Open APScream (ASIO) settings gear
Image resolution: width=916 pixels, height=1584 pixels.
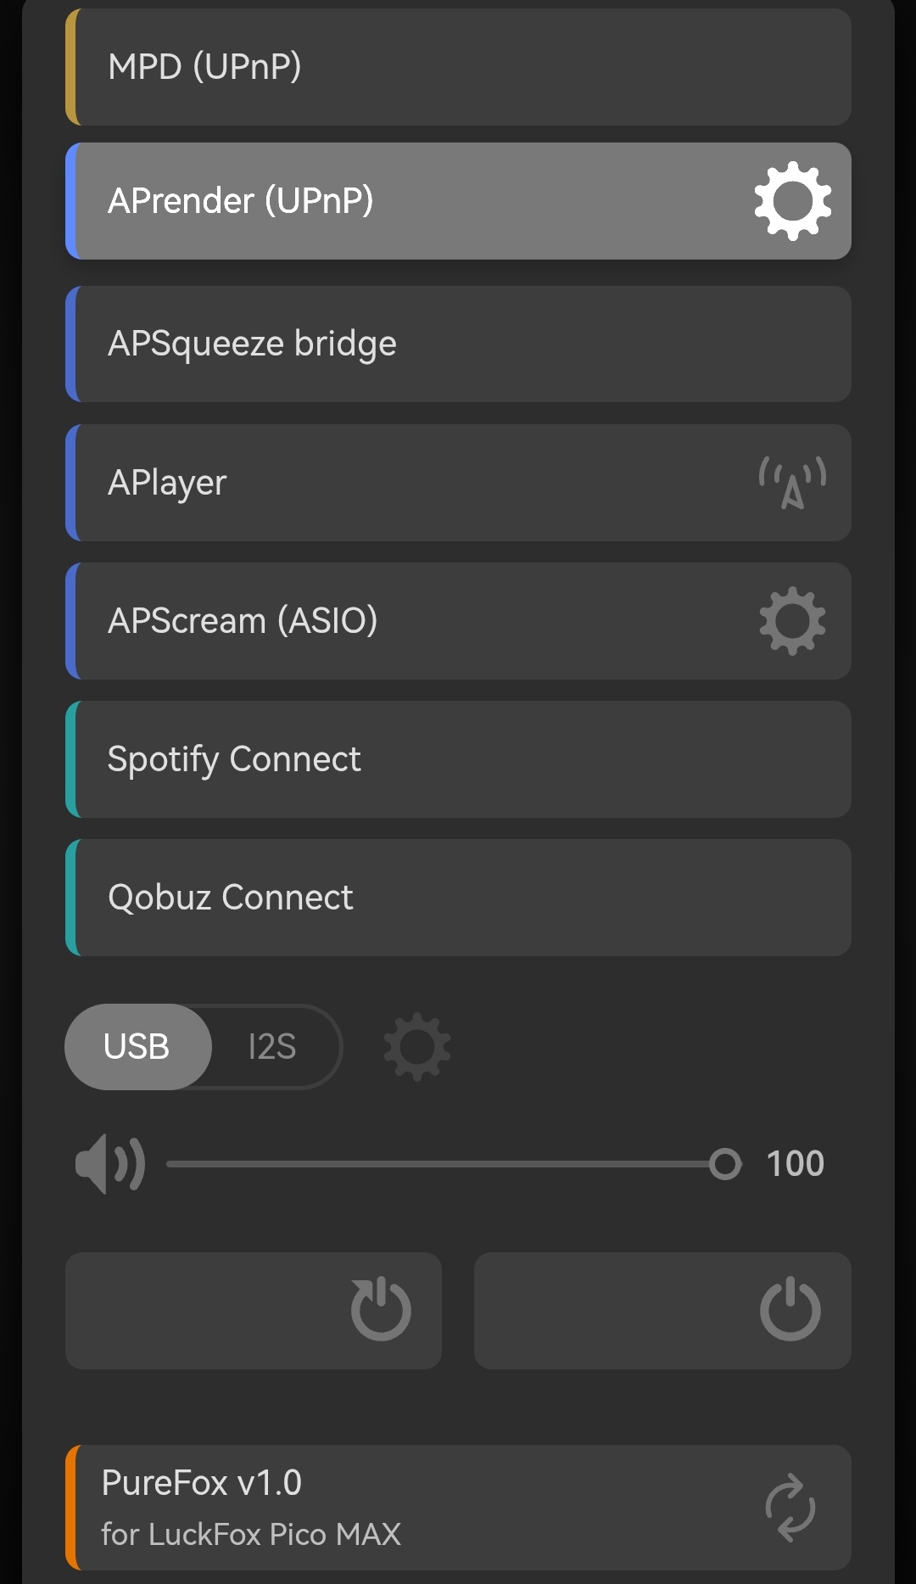(792, 621)
